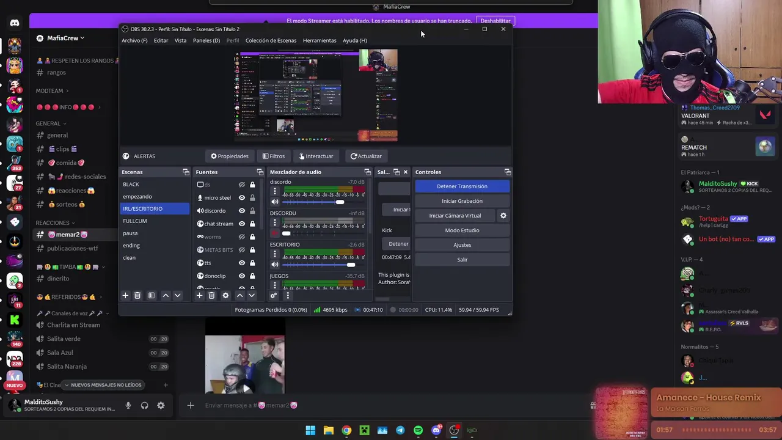Viewport: 782px width, 440px height.
Task: Open Google Chrome from the taskbar
Action: 346,430
